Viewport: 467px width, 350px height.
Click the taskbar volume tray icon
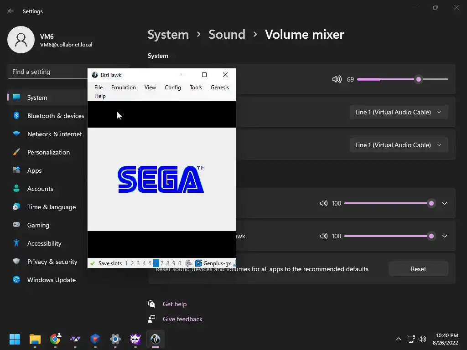point(422,339)
